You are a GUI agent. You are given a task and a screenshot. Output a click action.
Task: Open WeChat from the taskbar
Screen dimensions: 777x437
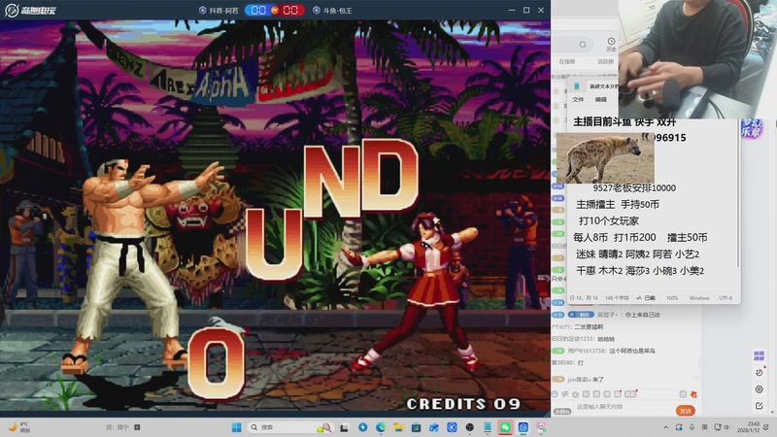505,427
